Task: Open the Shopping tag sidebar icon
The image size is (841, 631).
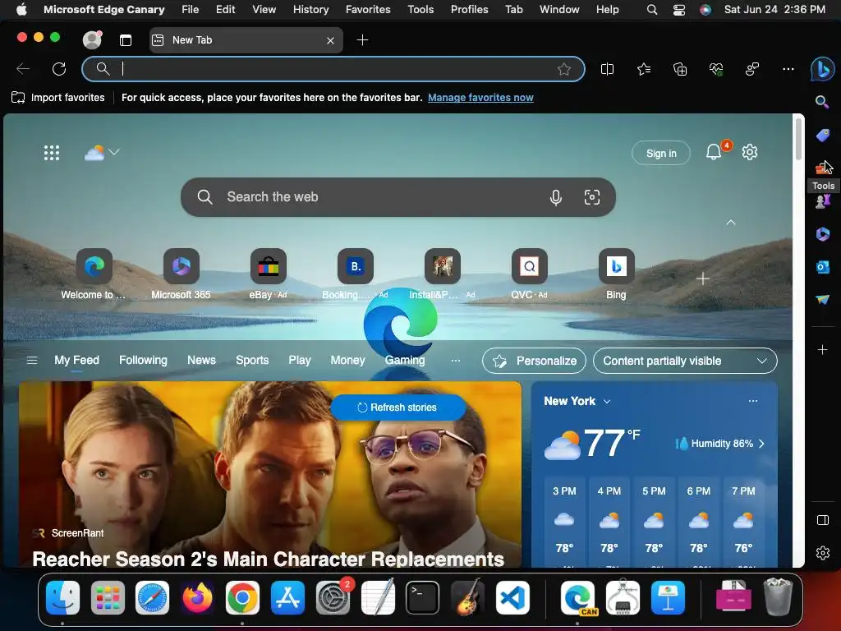Action: 822,135
